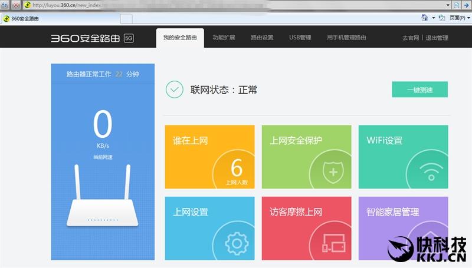
Task: Open a new blank browser tab
Action: (x=126, y=19)
